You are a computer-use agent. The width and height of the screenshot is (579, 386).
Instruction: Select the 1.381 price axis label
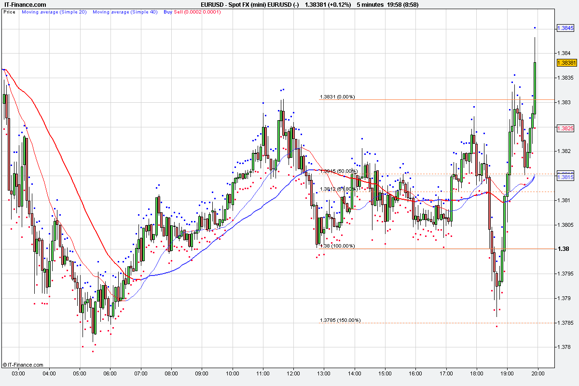(x=564, y=200)
